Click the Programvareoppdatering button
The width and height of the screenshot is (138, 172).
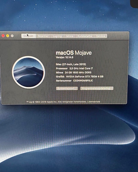97,88
